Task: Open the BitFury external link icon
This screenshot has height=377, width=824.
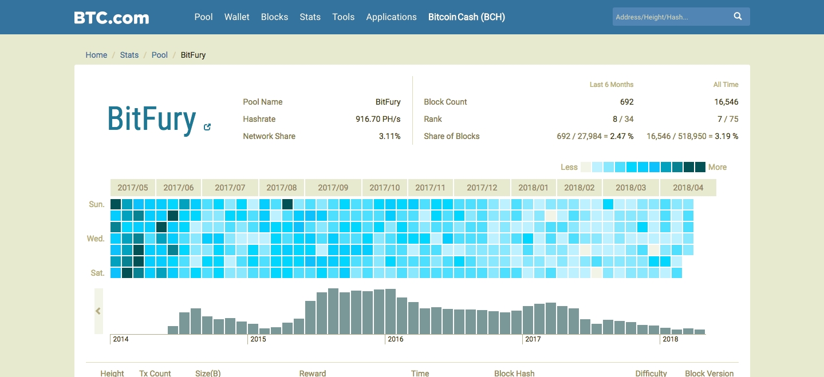Action: [207, 127]
